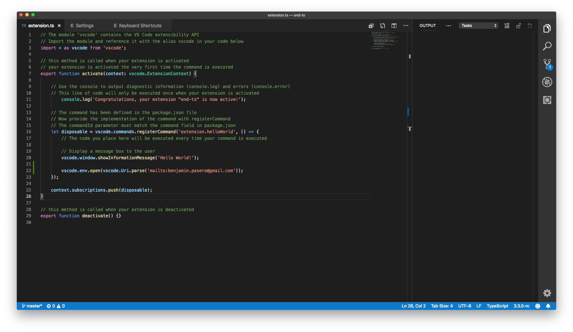The height and width of the screenshot is (332, 573).
Task: Switch to the OUTPUT panel tab
Action: click(427, 26)
